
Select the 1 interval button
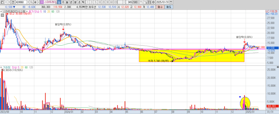point(87,2)
